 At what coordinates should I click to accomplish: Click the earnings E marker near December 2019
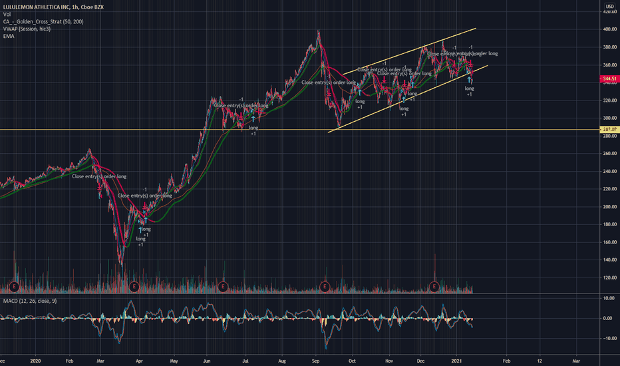[x=14, y=286]
